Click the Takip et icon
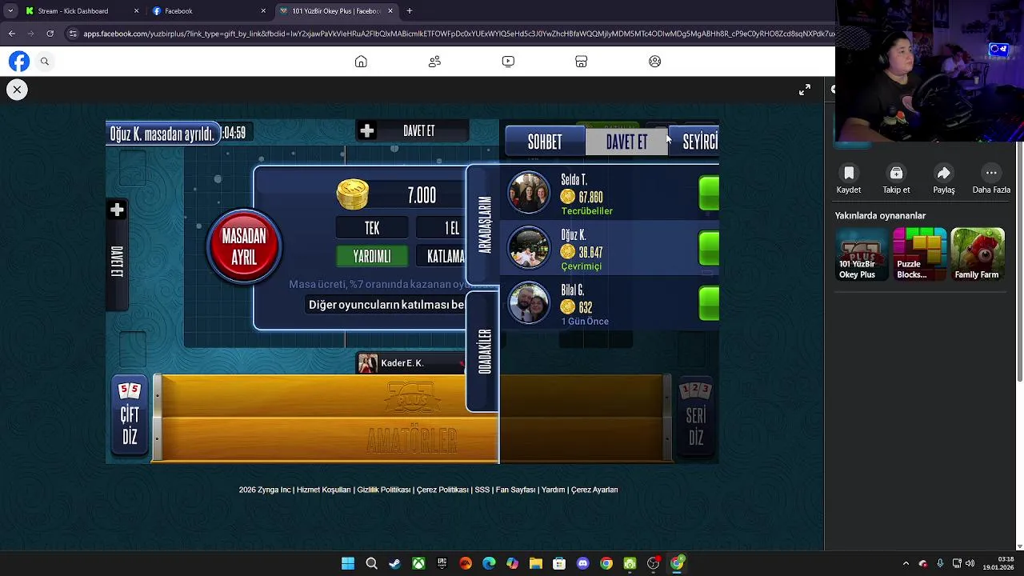 point(896,173)
